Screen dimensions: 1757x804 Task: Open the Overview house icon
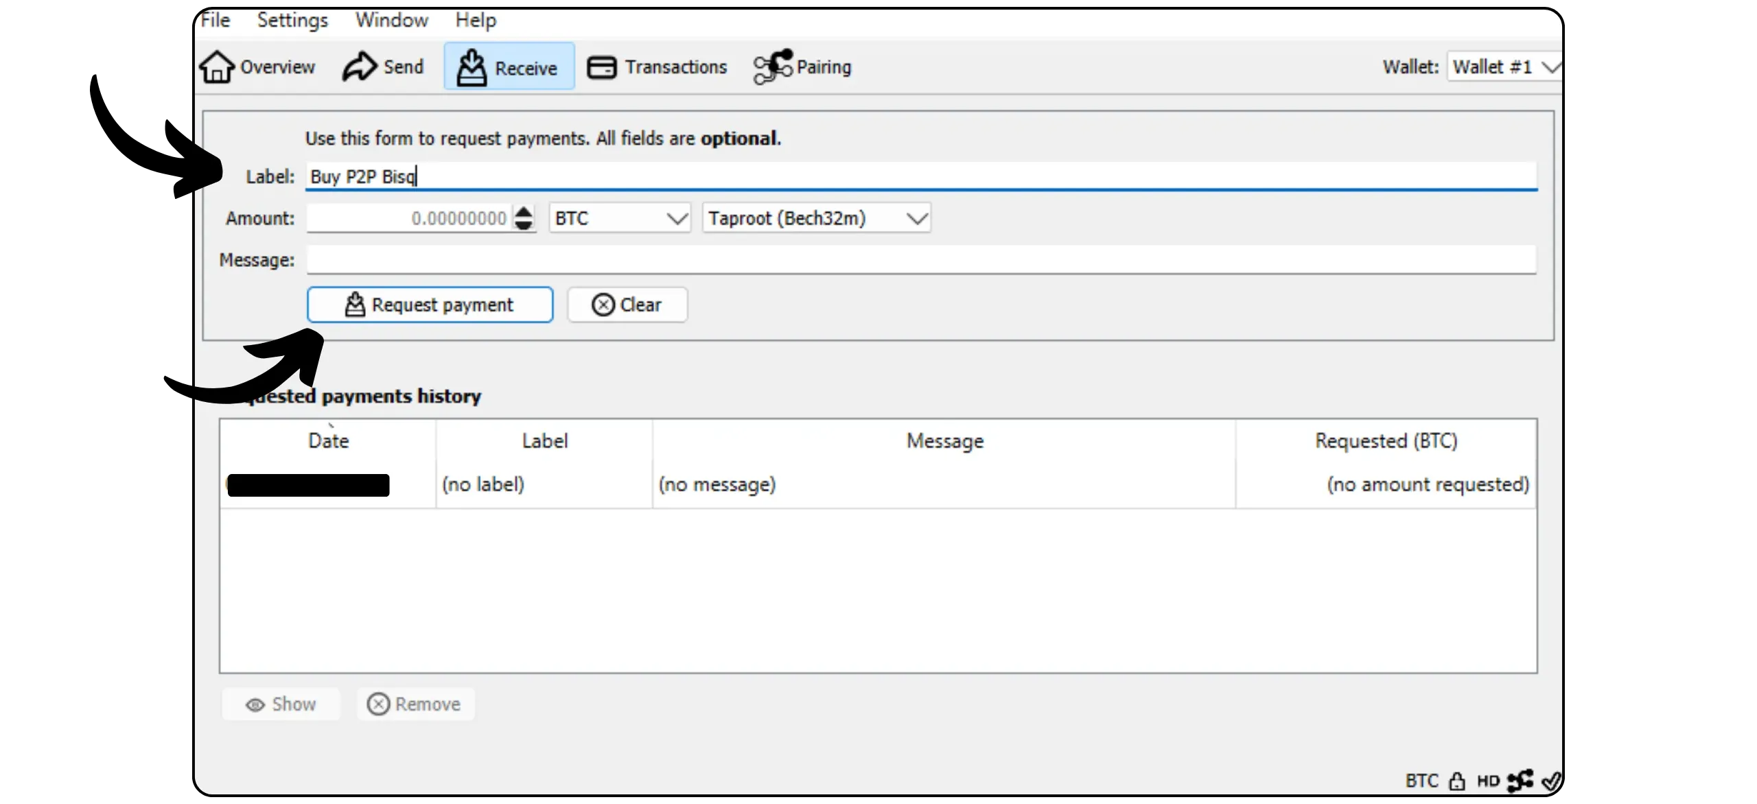point(217,67)
